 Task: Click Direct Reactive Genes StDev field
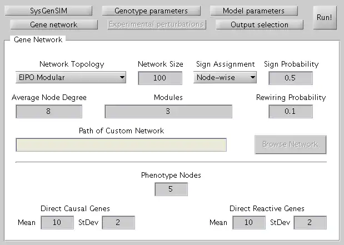[310, 222]
